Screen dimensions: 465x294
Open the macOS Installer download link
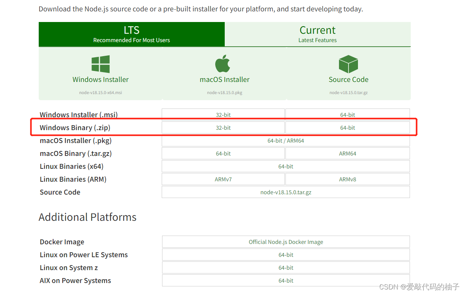(225, 80)
